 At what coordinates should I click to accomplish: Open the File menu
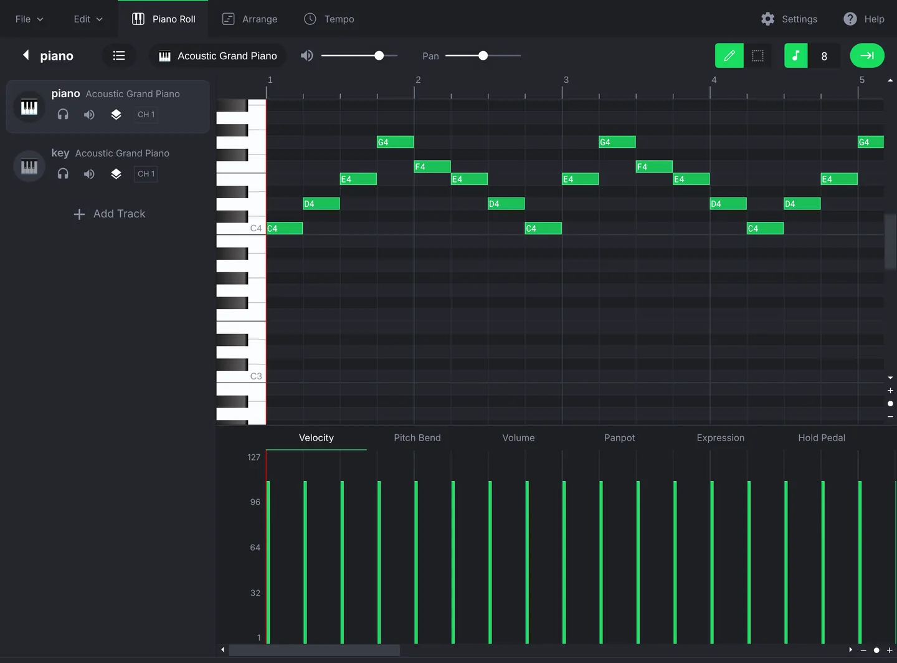coord(29,19)
